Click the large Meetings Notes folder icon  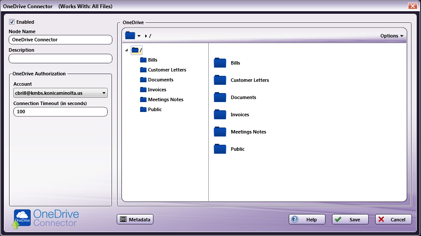pos(220,132)
